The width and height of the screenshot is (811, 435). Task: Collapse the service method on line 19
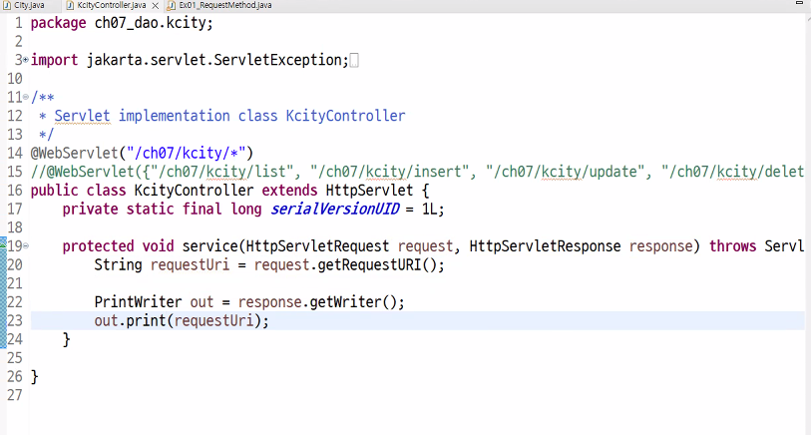[25, 246]
